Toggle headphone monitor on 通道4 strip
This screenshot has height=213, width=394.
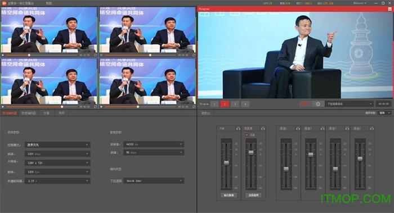click(371, 129)
